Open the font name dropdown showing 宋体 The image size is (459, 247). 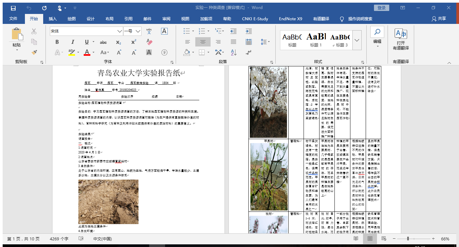point(120,31)
